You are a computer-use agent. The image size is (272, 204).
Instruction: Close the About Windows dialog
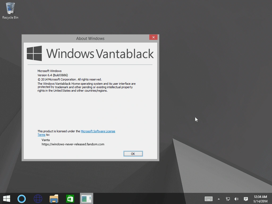[153, 37]
